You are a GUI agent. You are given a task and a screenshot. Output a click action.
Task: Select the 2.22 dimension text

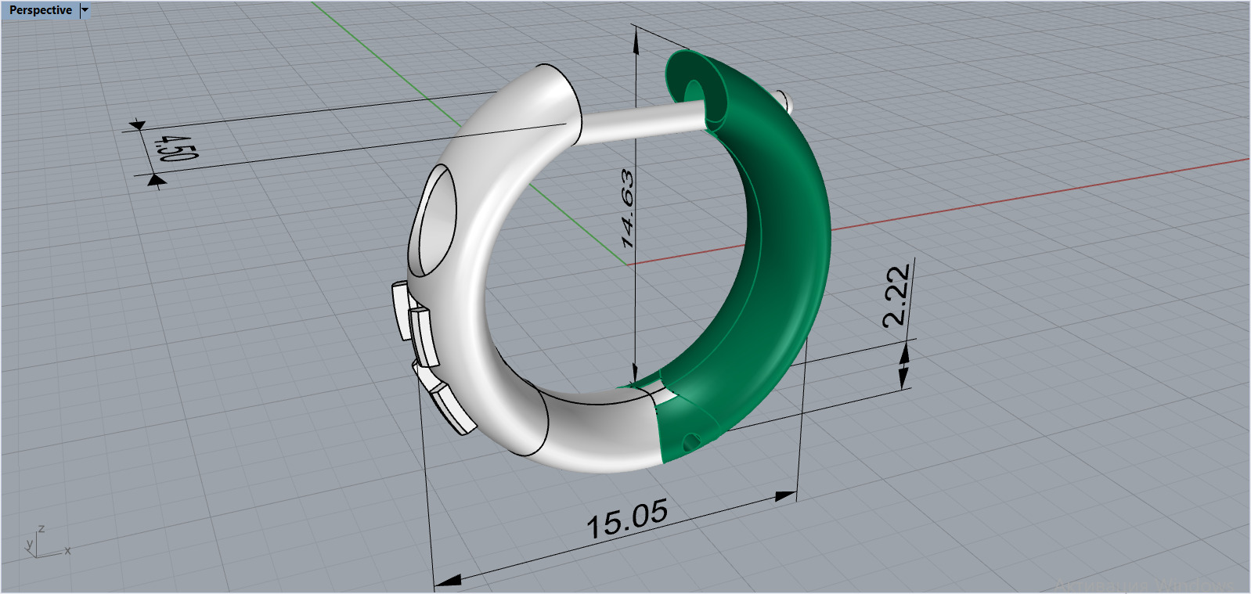(896, 295)
